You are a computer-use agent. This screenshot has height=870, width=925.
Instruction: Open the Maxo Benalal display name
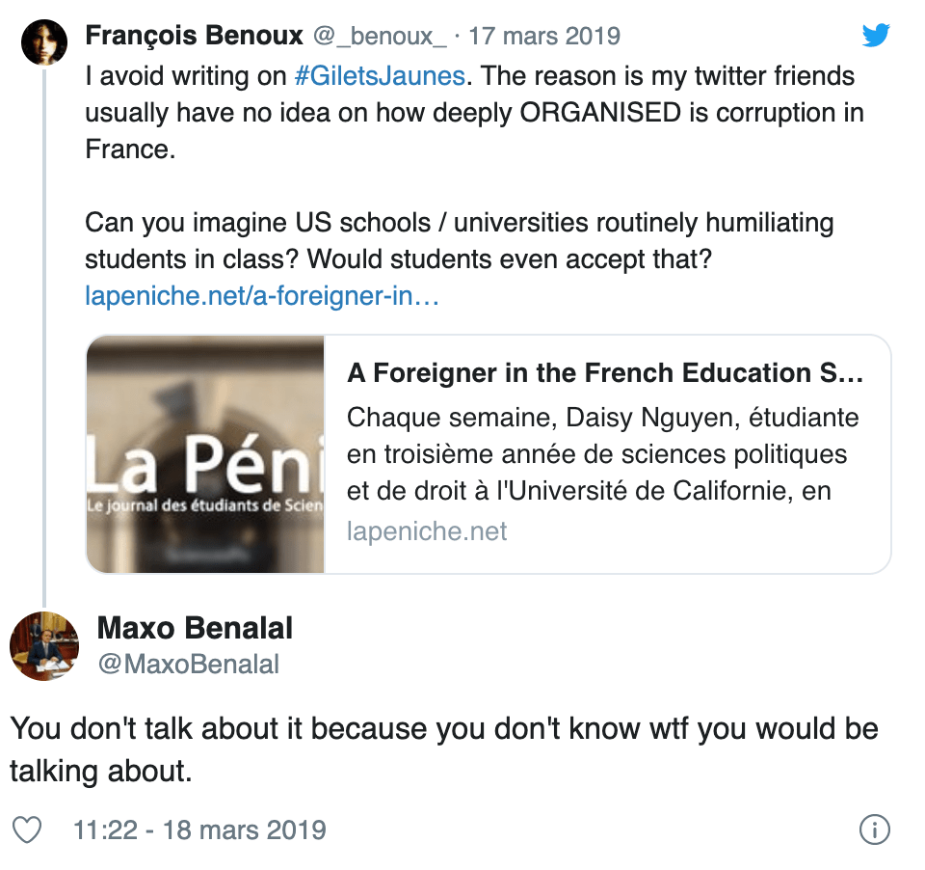195,629
